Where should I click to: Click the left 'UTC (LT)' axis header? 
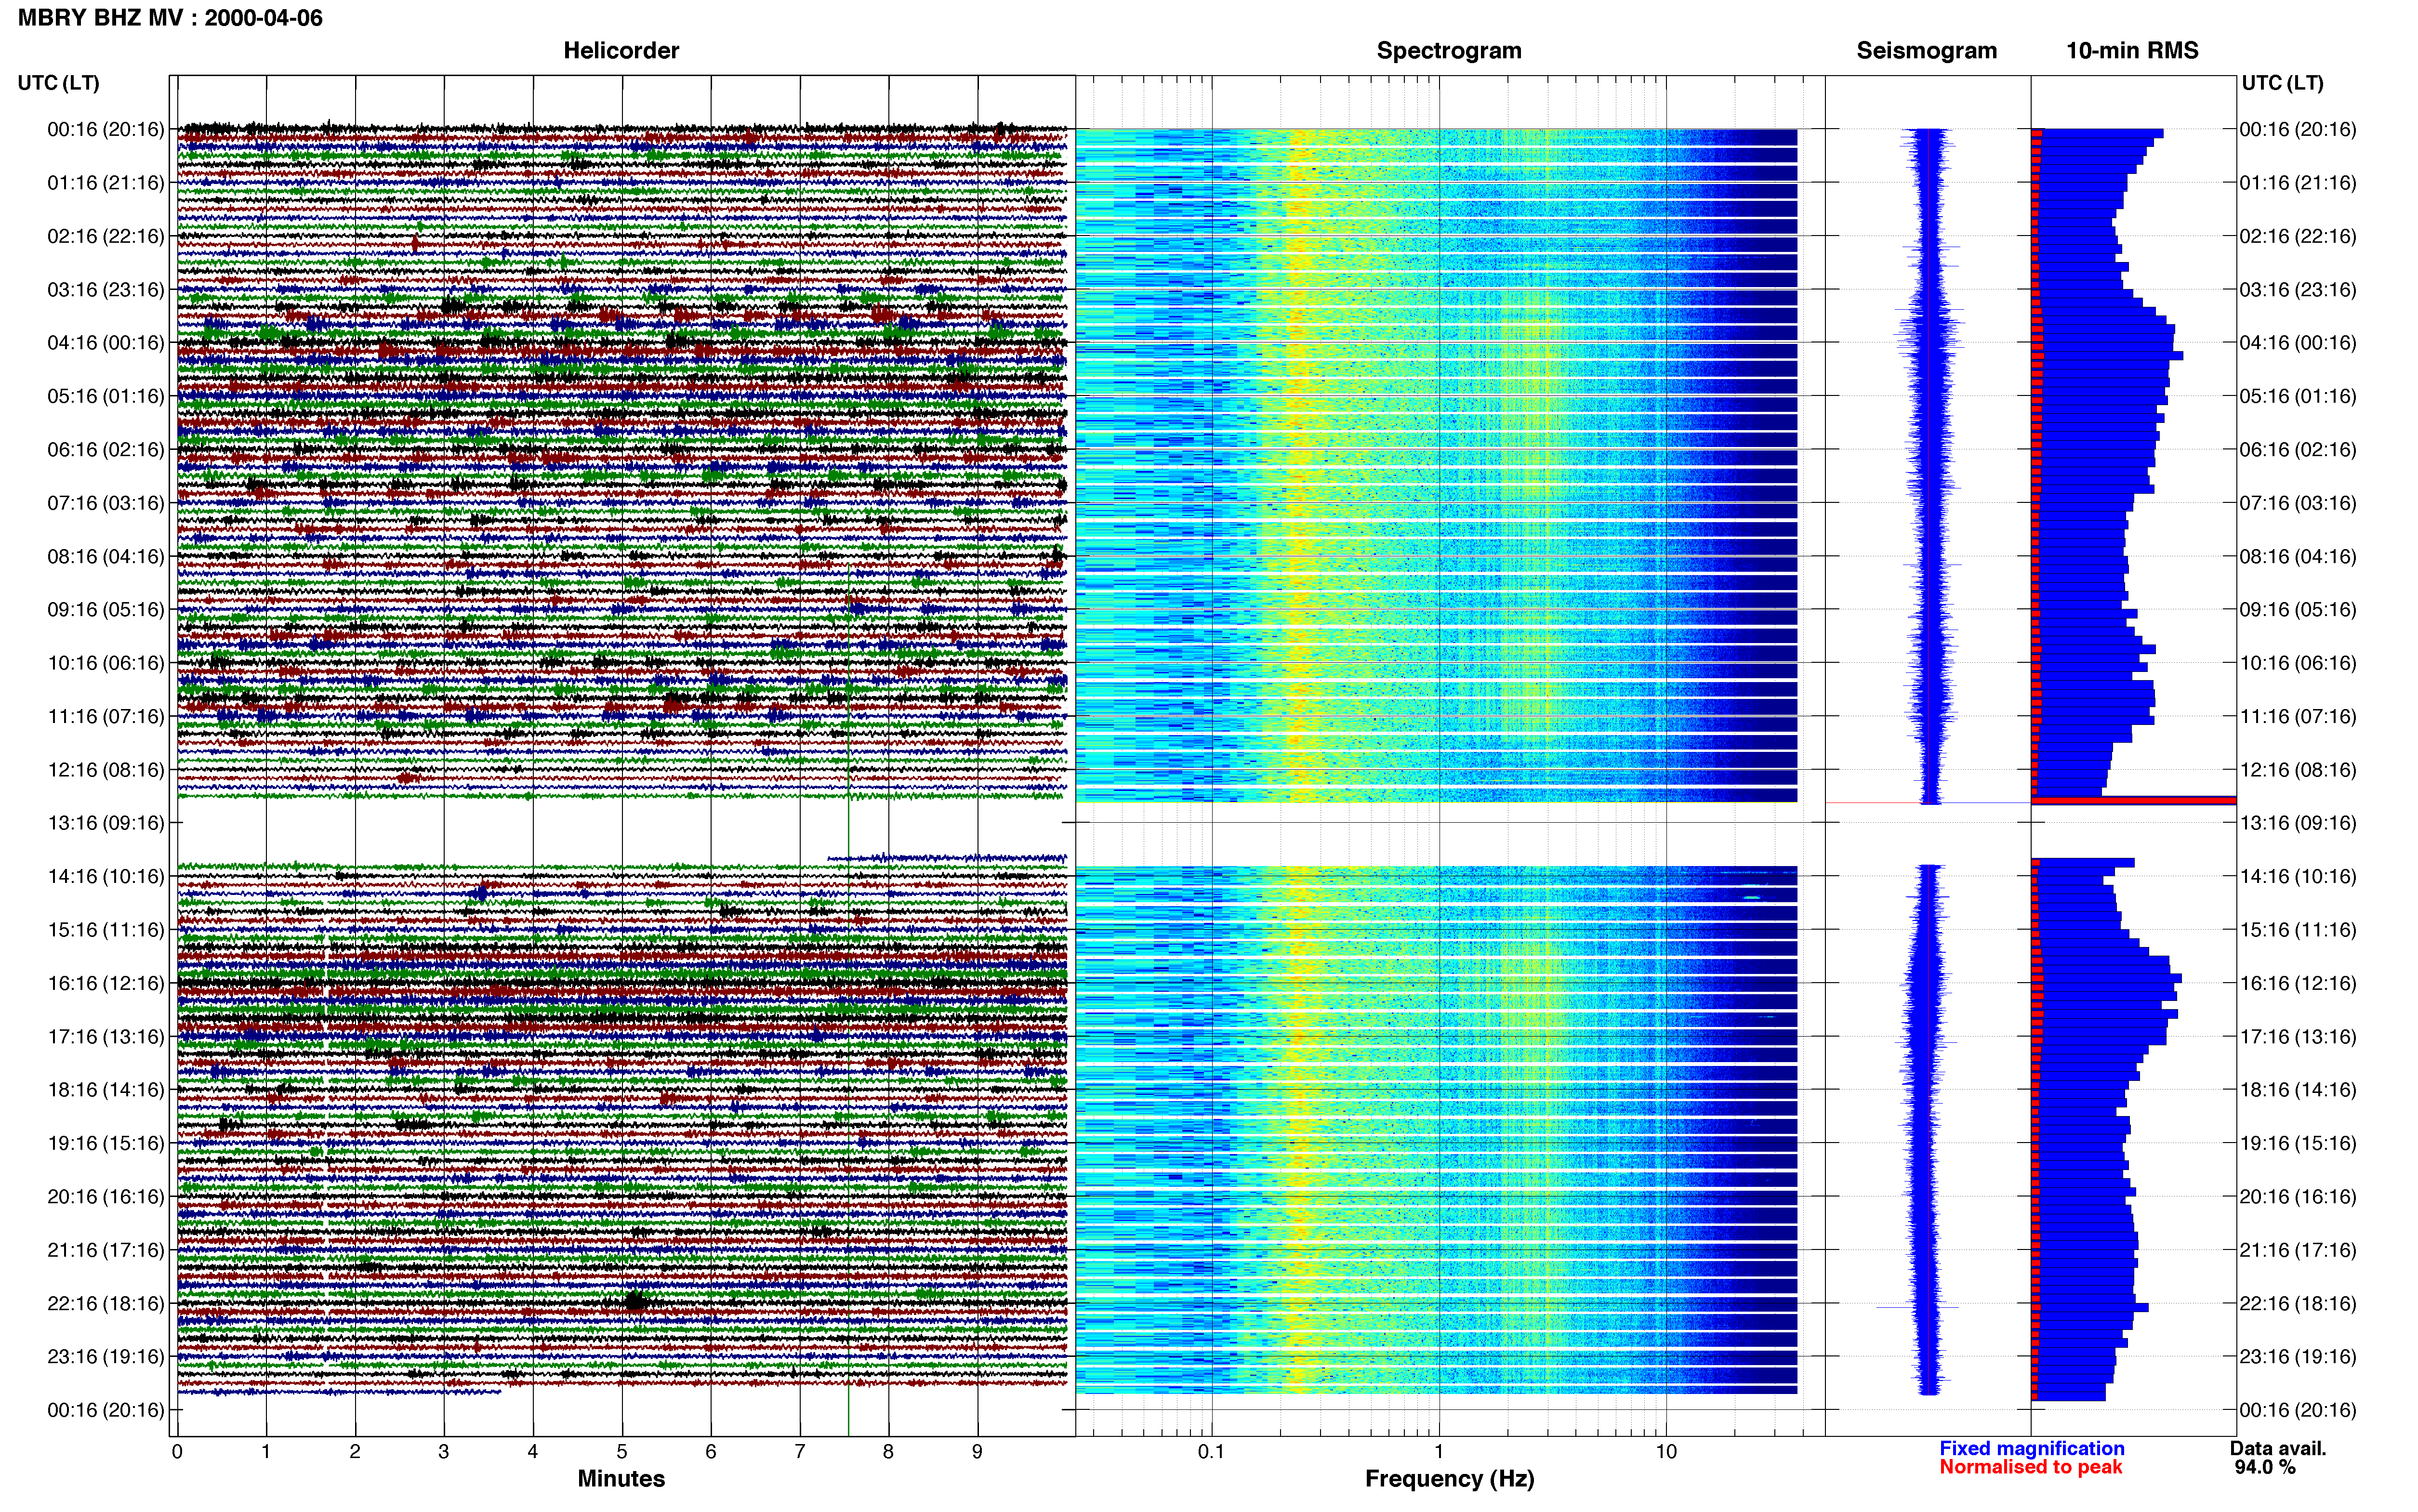tap(59, 83)
